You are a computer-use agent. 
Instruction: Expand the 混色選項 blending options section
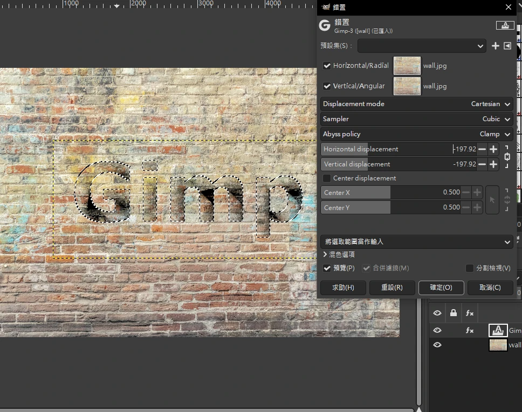point(339,254)
